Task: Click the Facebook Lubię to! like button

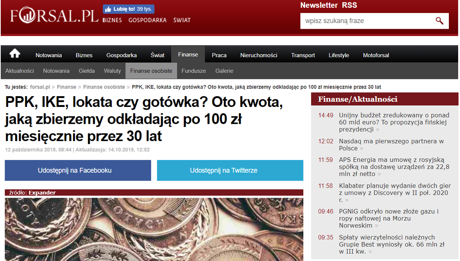Action: (x=128, y=9)
